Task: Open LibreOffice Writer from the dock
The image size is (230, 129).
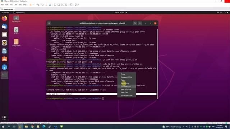Action: (x=4, y=51)
